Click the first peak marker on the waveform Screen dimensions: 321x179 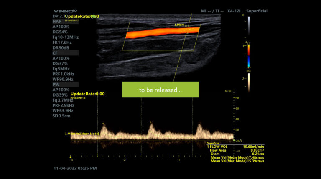click(103, 124)
